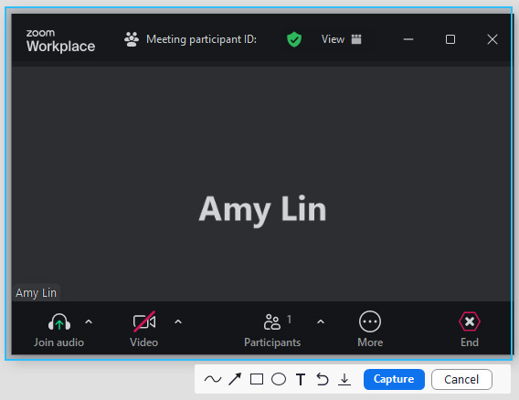Toggle the Video camera on
This screenshot has width=519, height=400.
point(144,321)
